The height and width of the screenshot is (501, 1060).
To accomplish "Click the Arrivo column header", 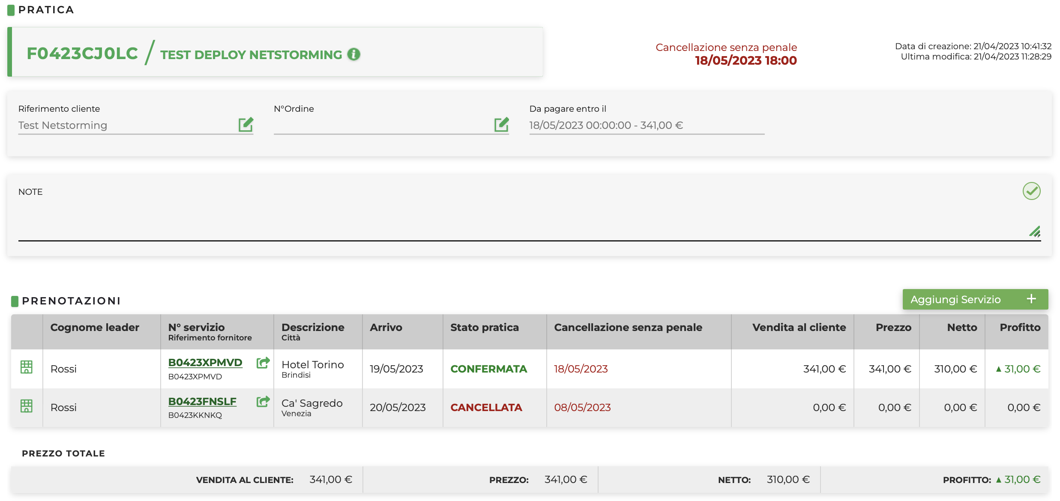I will [386, 328].
